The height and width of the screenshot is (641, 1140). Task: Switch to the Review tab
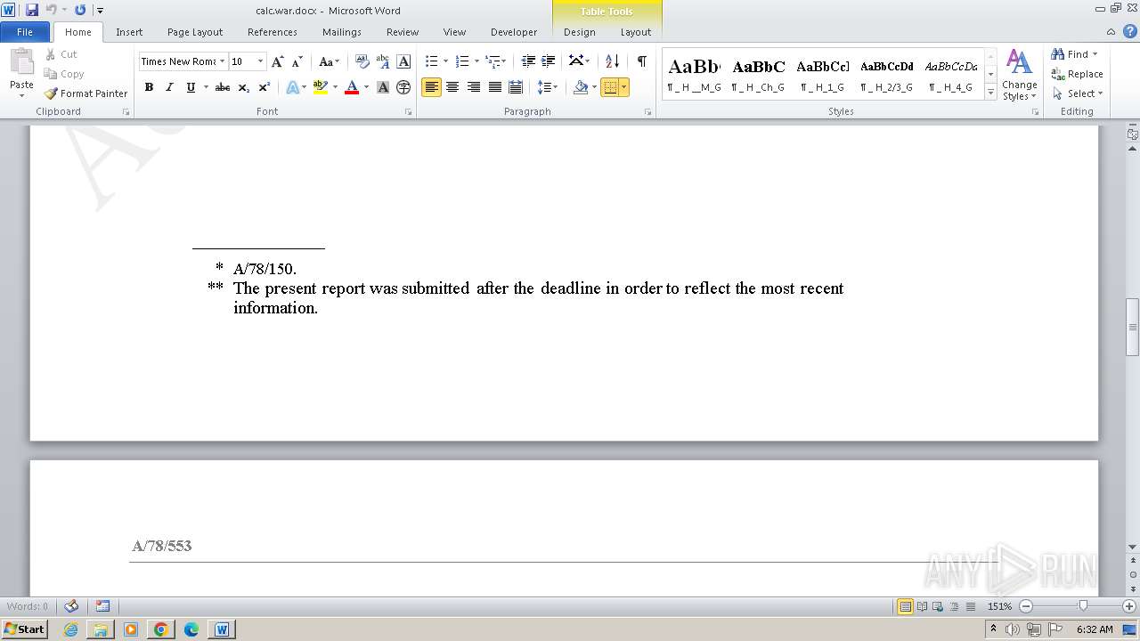pyautogui.click(x=403, y=32)
